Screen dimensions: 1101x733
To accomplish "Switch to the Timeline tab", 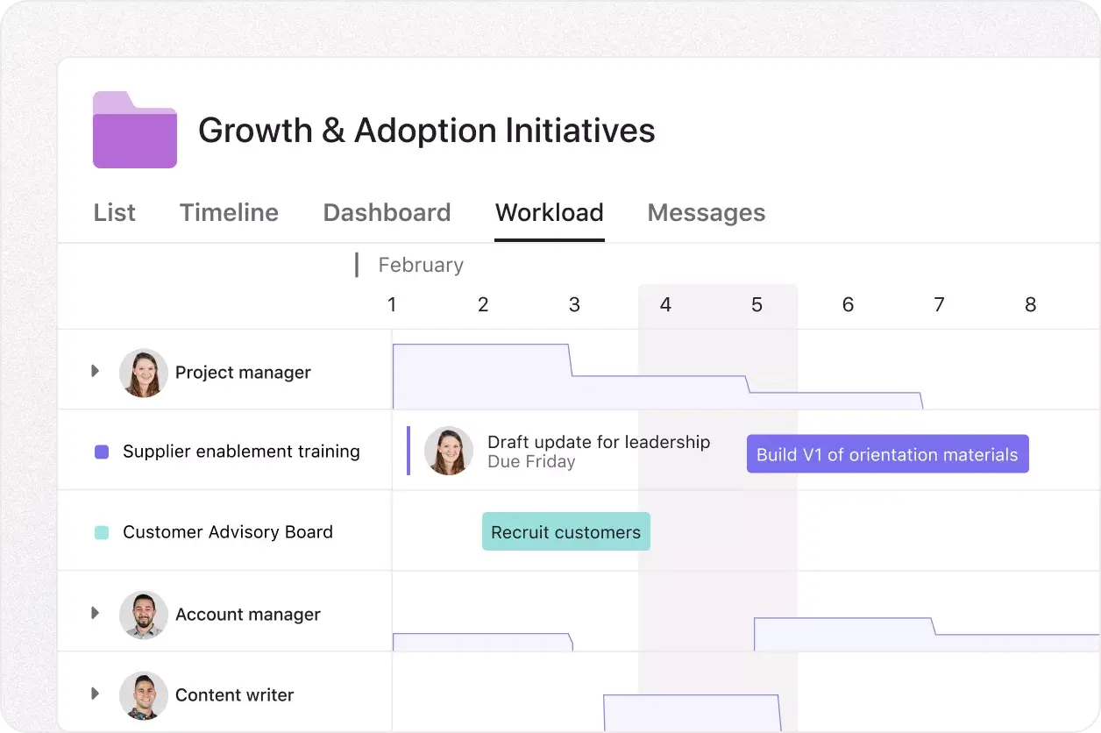I will [x=229, y=212].
